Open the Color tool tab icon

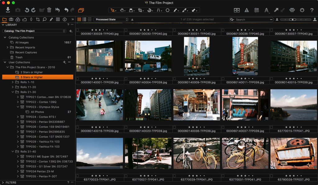point(18,19)
